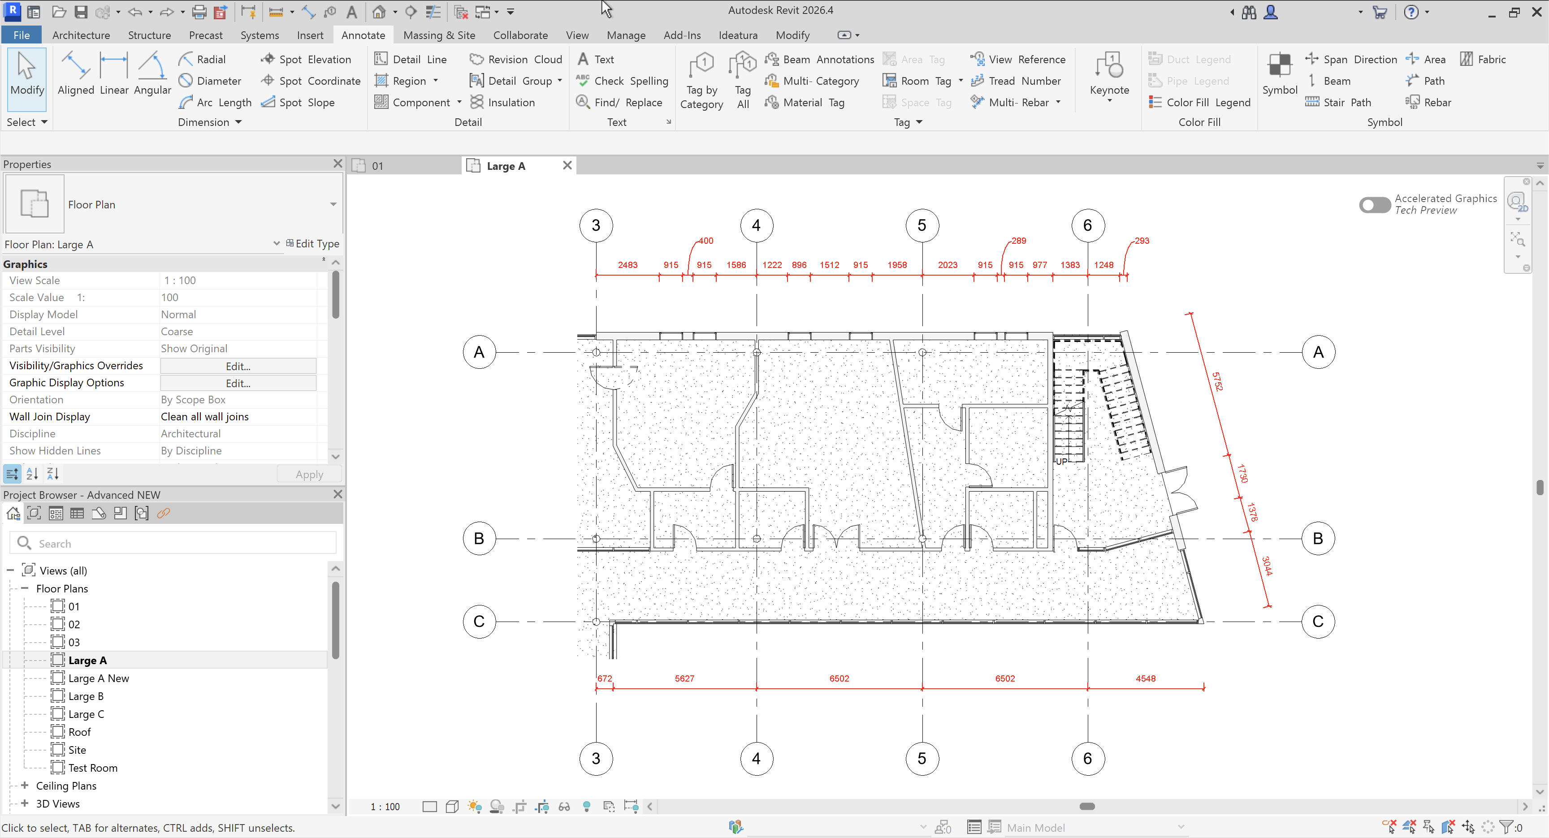Open the Structure ribbon tab
The width and height of the screenshot is (1549, 838).
tap(149, 35)
